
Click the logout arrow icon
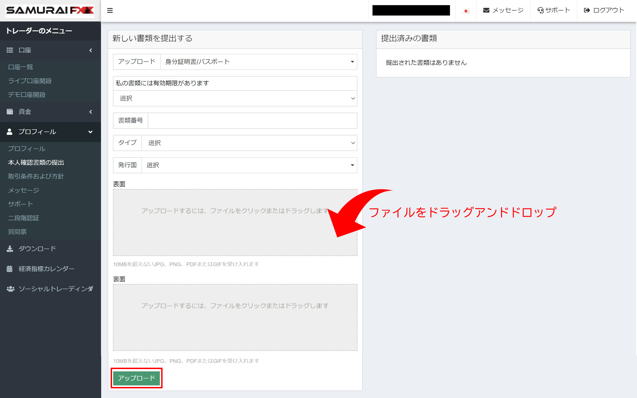[587, 10]
